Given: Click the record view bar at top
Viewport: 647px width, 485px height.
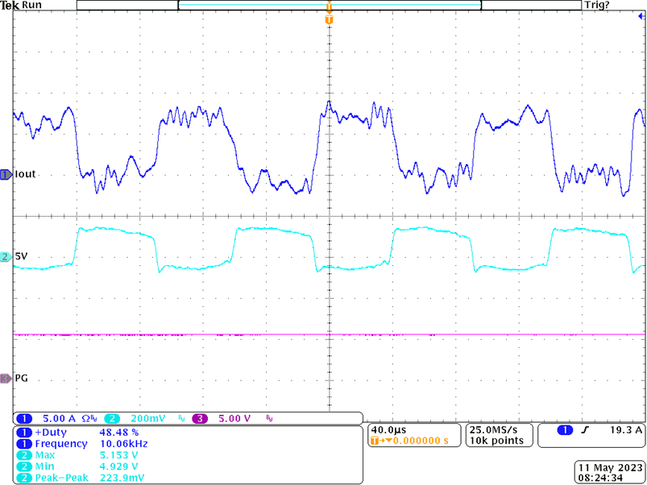Looking at the screenshot, I should click(x=329, y=5).
